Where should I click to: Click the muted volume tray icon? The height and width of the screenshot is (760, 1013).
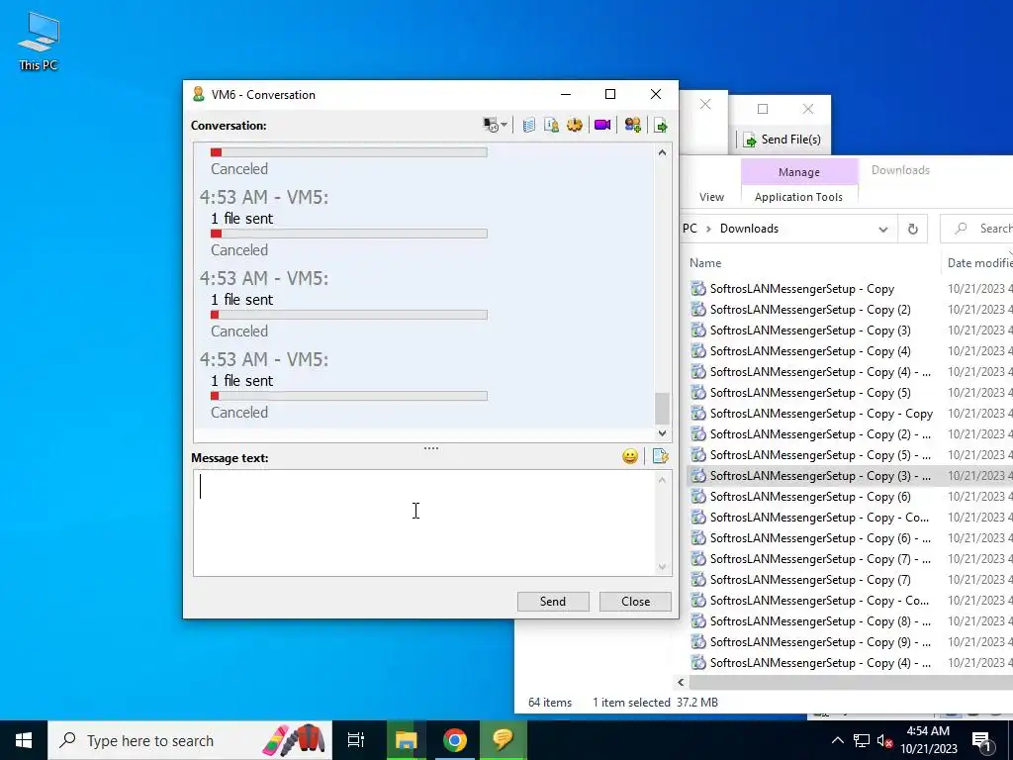click(x=885, y=741)
